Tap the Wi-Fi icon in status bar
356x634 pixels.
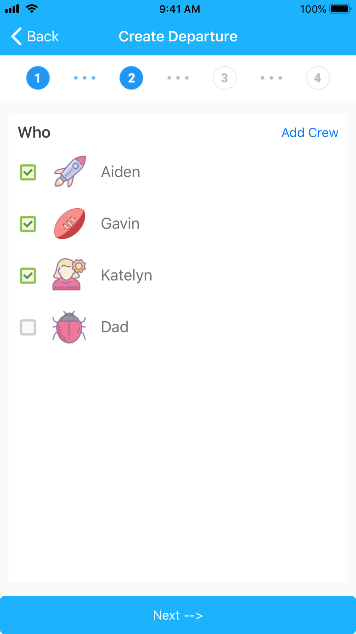pyautogui.click(x=32, y=9)
